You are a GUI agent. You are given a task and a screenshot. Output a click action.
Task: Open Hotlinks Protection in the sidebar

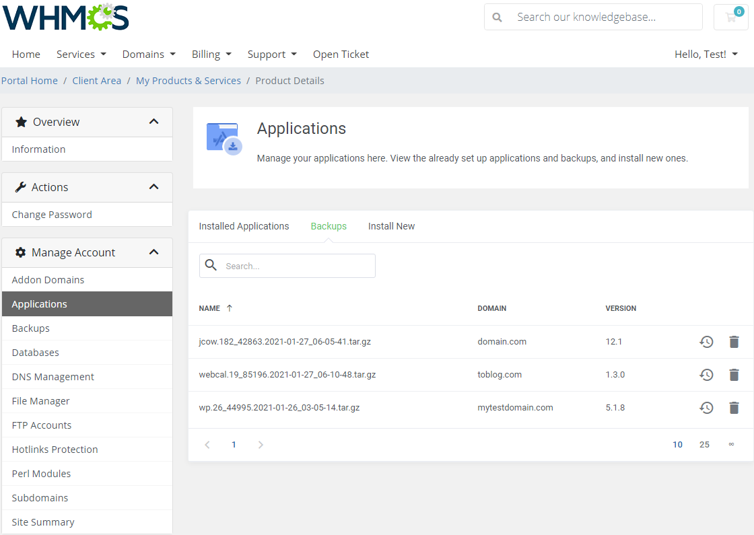click(87, 450)
